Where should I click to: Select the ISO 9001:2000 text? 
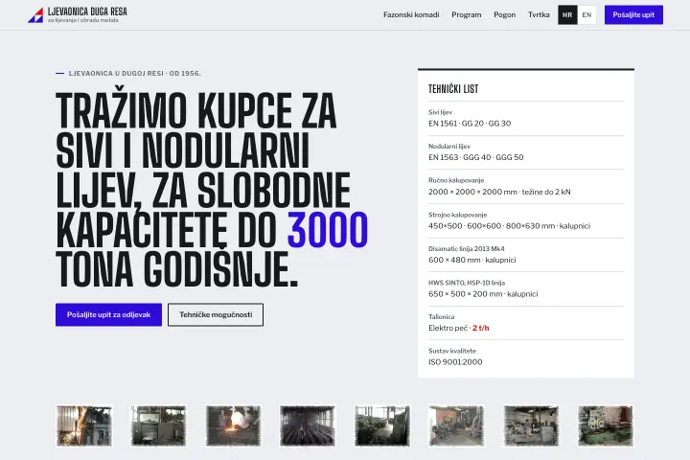[455, 362]
